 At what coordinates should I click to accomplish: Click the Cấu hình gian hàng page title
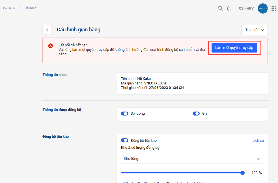point(79,30)
